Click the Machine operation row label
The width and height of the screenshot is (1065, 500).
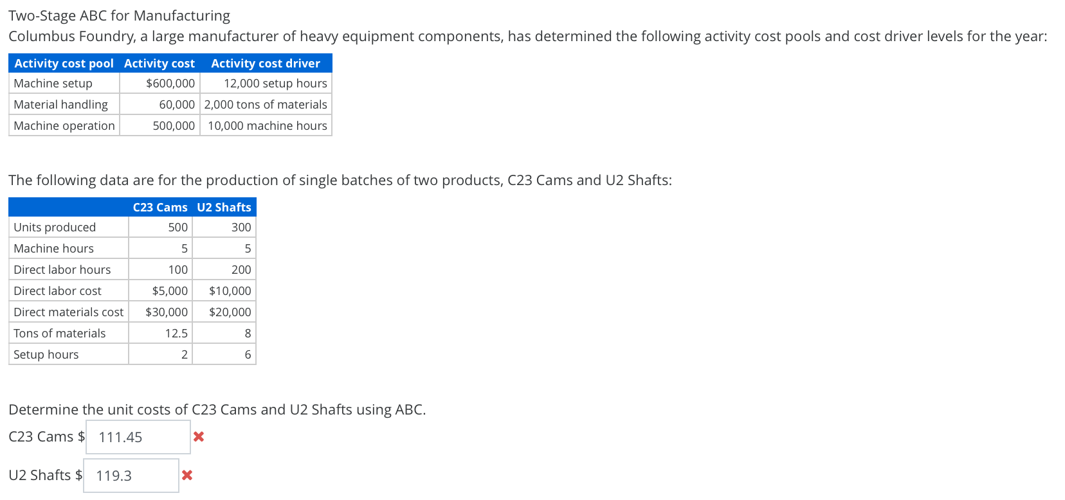64,126
